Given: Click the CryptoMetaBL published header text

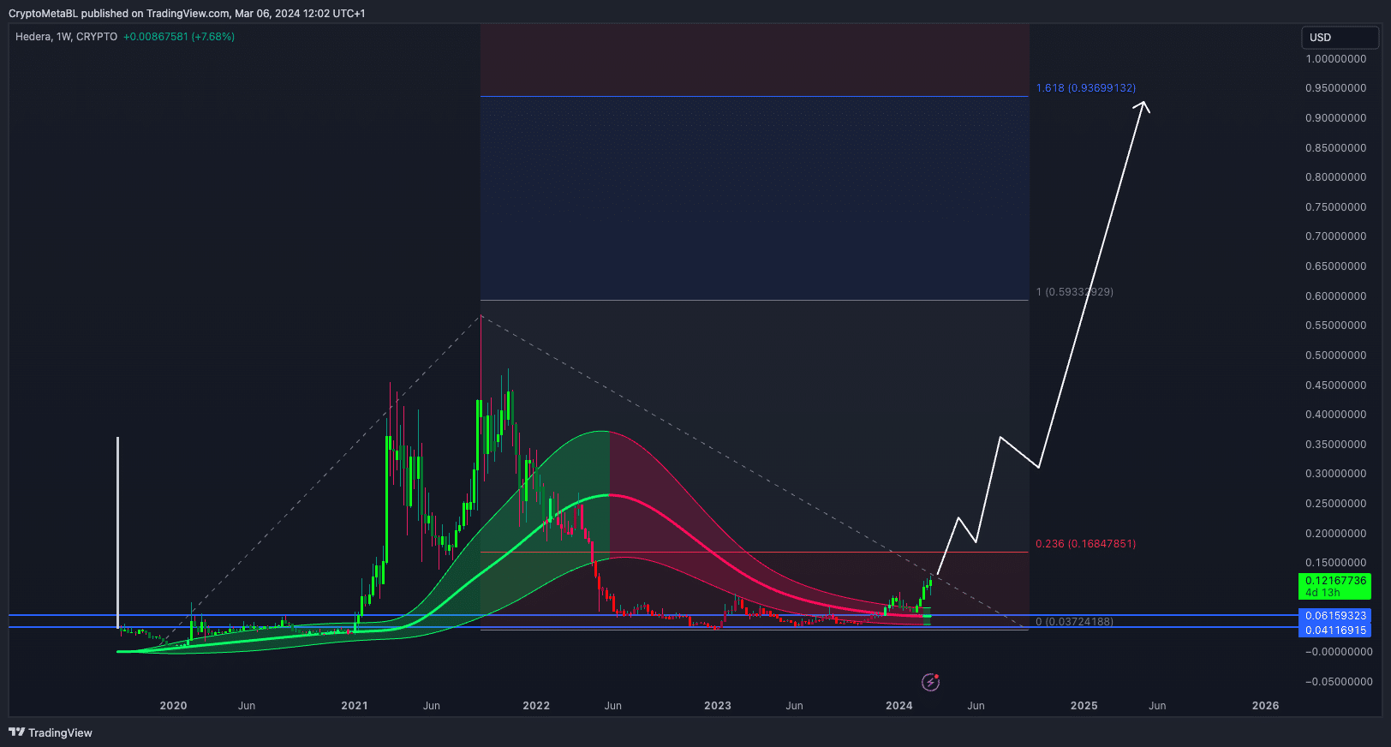Looking at the screenshot, I should 187,14.
